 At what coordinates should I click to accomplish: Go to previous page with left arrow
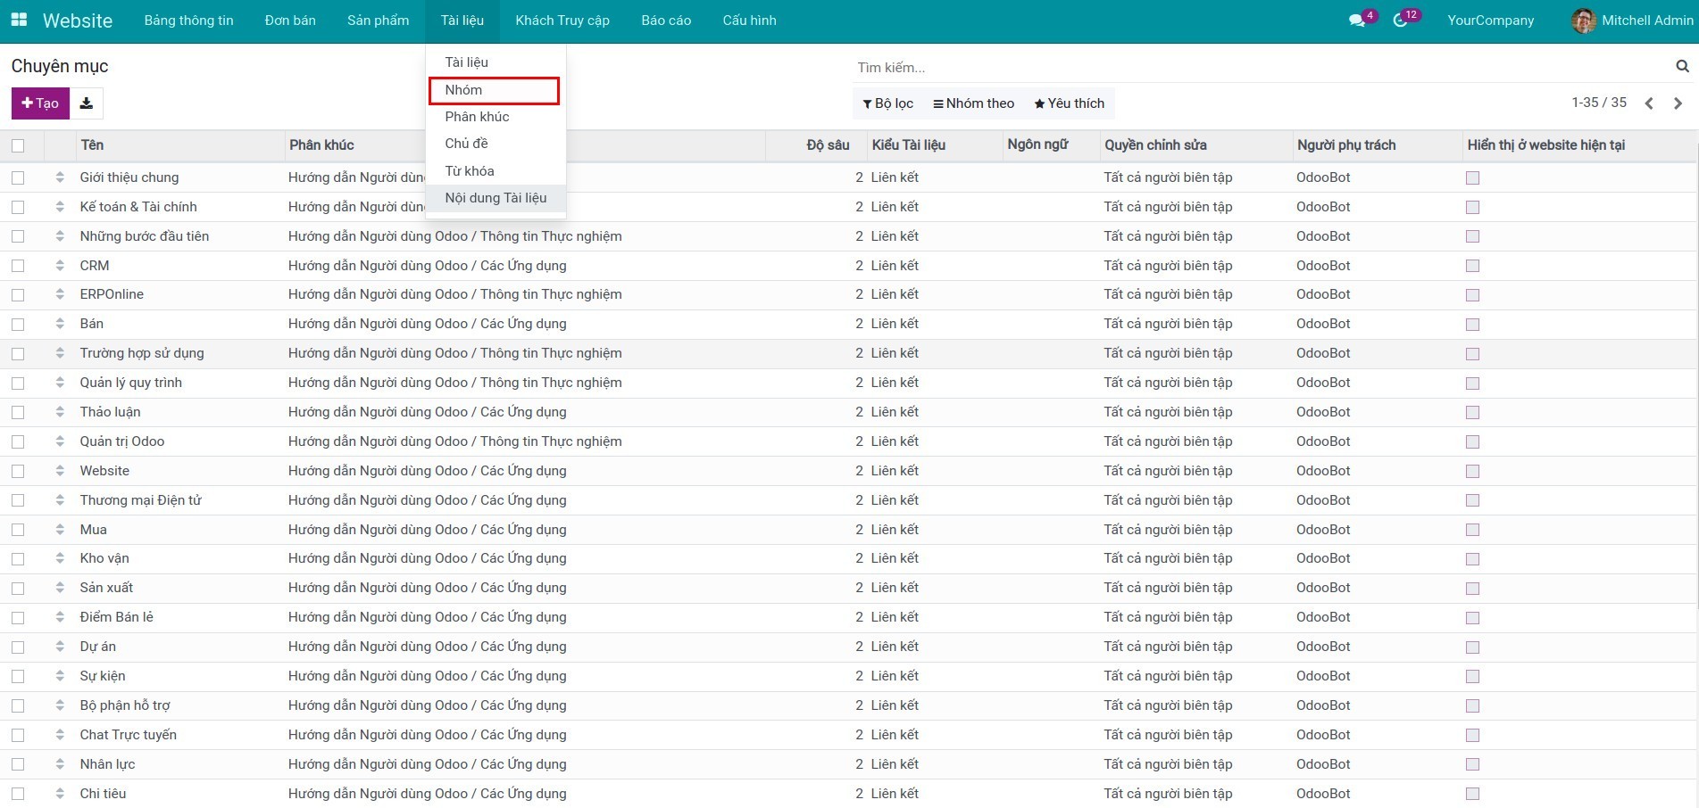point(1649,103)
